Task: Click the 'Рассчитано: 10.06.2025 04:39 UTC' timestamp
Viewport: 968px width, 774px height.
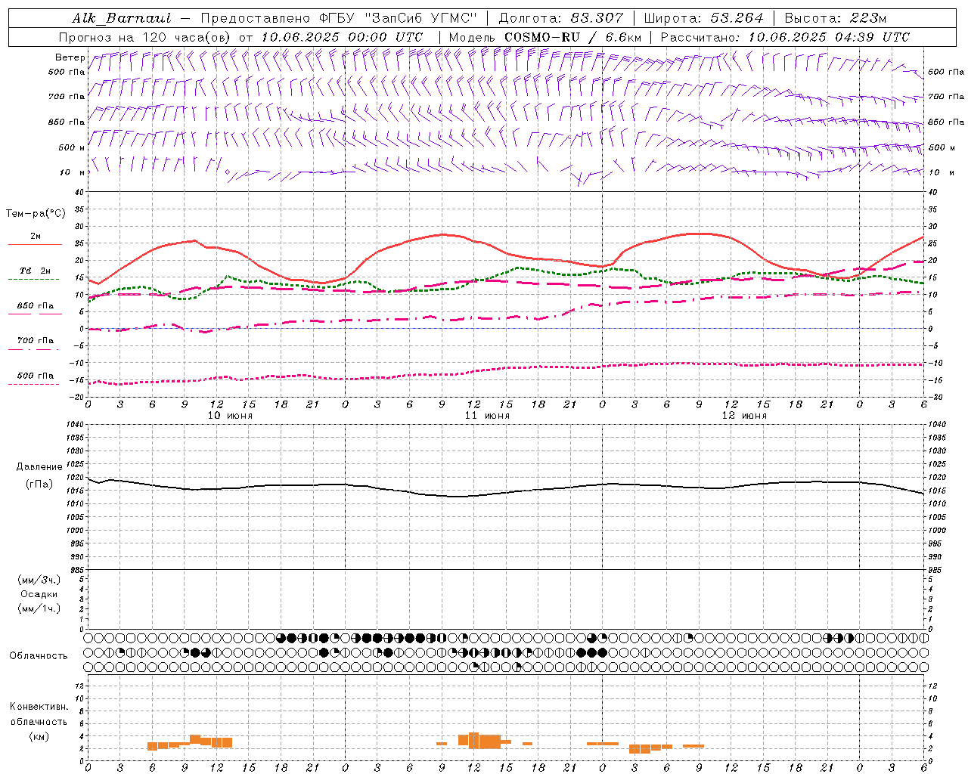Action: click(785, 37)
